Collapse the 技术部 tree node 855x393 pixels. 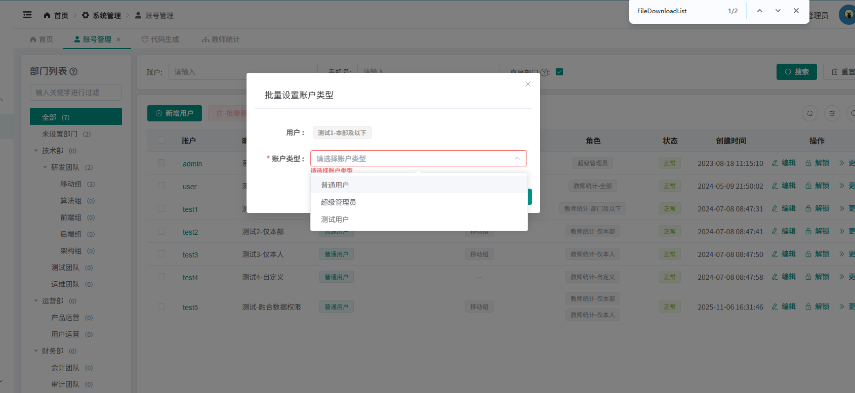36,151
